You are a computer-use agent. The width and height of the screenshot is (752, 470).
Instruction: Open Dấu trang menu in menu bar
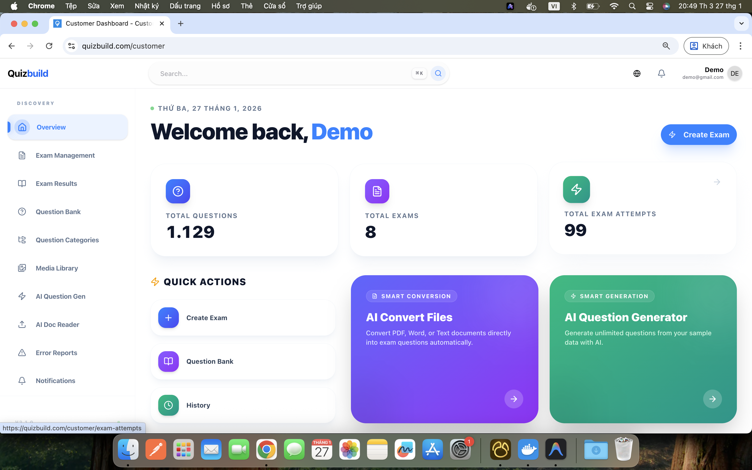(185, 6)
